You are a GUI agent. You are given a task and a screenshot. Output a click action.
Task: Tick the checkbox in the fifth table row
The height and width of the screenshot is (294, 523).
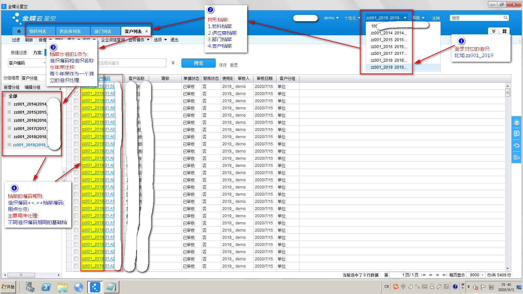(76, 115)
